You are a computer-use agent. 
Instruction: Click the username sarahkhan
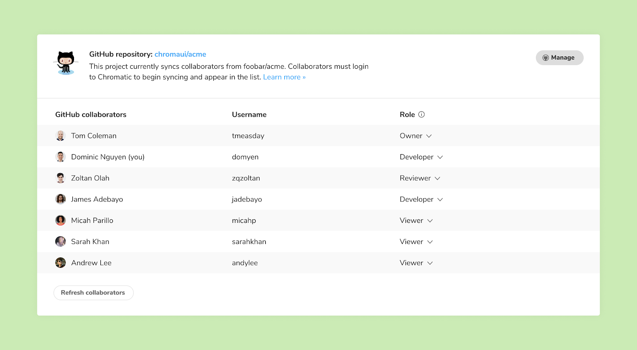249,242
